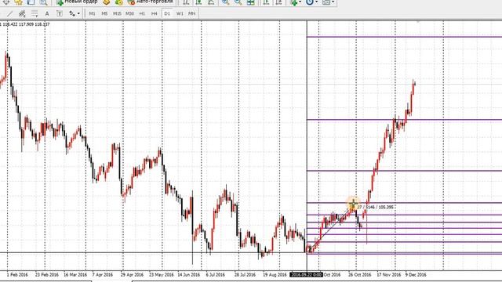Select the text A tool
502x282 pixels.
pos(47,13)
